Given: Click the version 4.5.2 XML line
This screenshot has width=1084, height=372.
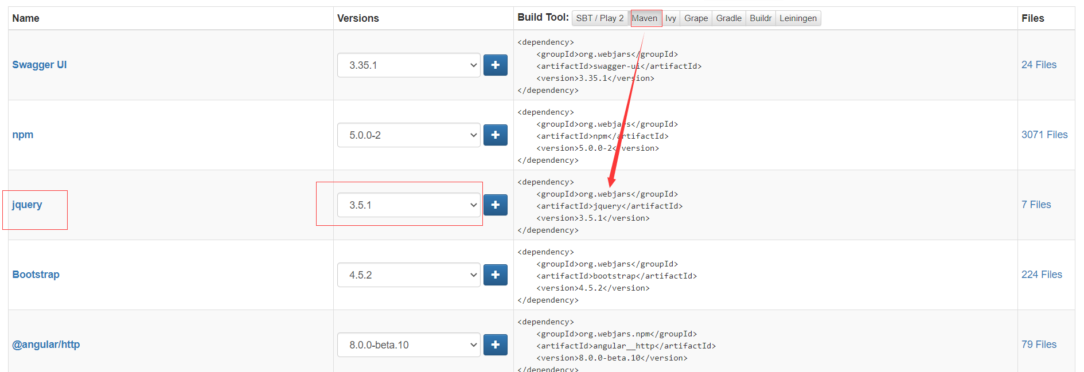Looking at the screenshot, I should [x=593, y=288].
